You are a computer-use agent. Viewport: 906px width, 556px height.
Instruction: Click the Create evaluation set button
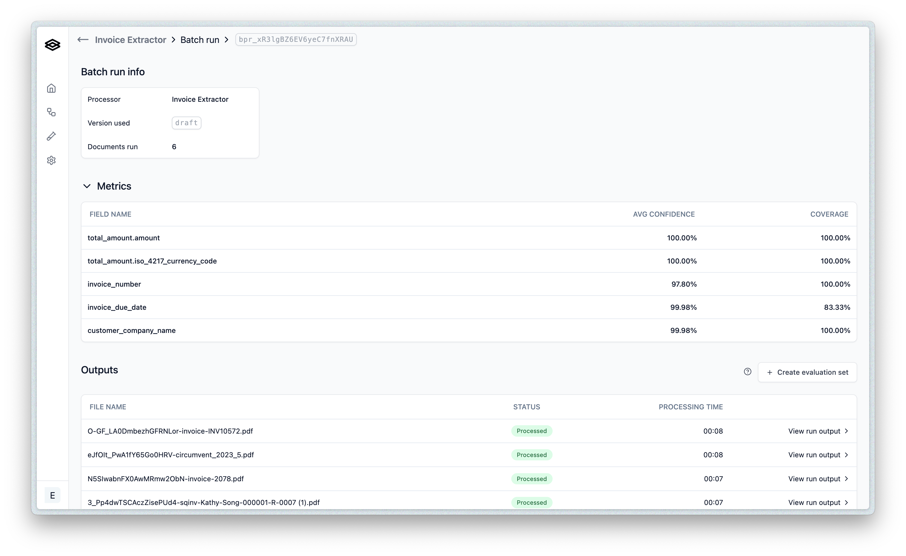pyautogui.click(x=807, y=372)
